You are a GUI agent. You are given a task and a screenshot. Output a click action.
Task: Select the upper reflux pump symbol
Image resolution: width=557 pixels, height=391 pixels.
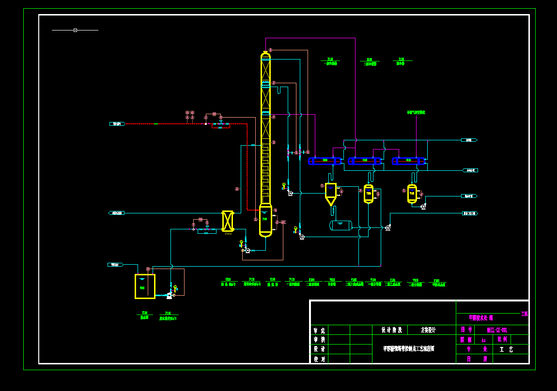(290, 194)
